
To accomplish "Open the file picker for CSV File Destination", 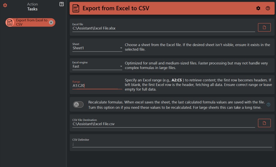I will pos(264,123).
